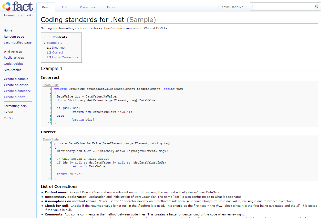Open the To Do link

[8, 118]
